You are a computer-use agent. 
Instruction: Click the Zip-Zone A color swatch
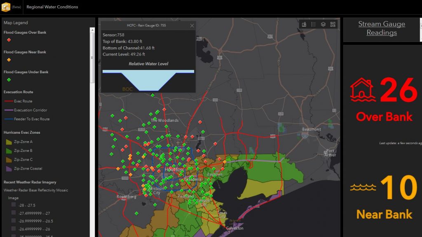[9, 142]
